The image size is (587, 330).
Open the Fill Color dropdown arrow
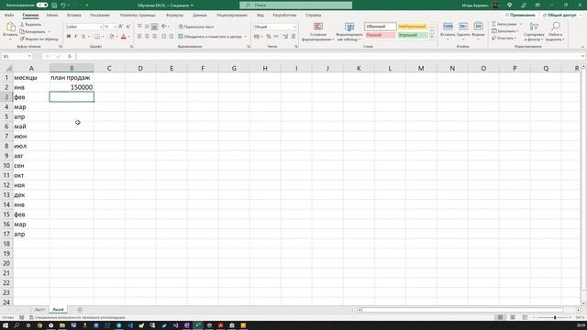click(116, 37)
